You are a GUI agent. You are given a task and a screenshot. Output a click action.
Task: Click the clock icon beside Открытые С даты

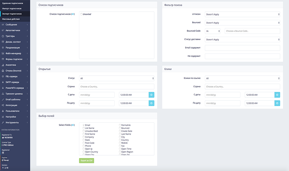coord(151,95)
